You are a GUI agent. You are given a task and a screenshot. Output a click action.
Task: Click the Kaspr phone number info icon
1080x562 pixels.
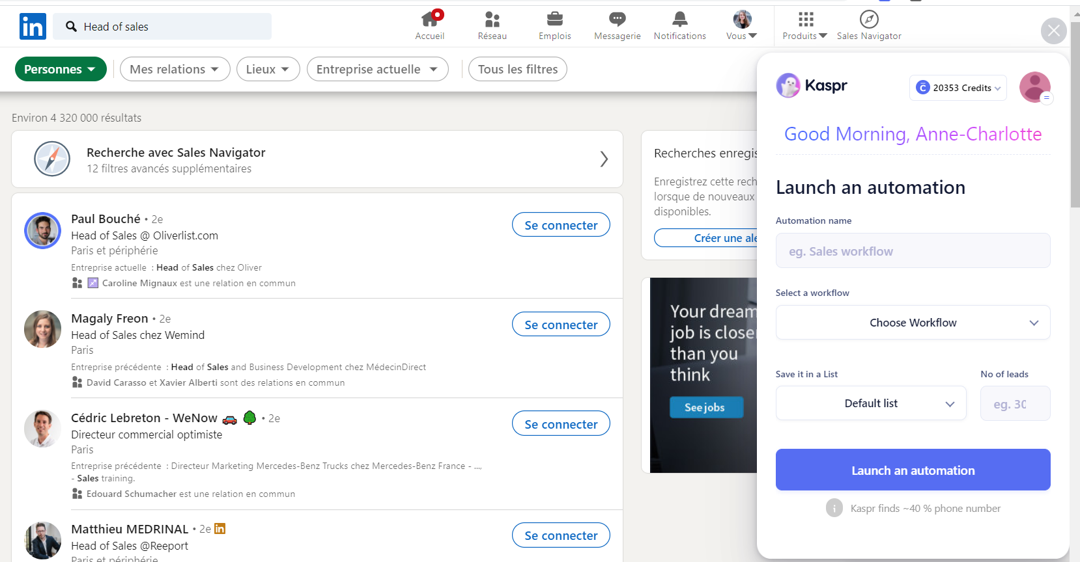(x=834, y=508)
